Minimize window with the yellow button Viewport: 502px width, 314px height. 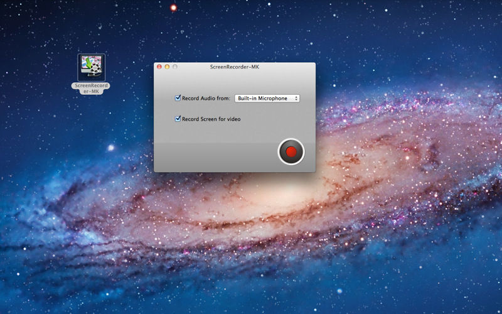(x=167, y=67)
